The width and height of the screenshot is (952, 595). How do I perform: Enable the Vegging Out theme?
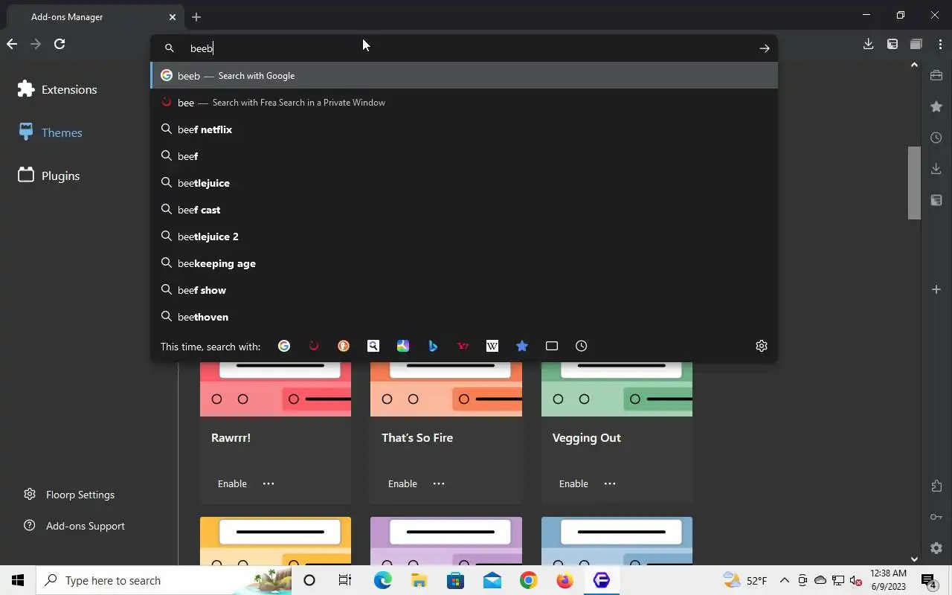(x=573, y=483)
